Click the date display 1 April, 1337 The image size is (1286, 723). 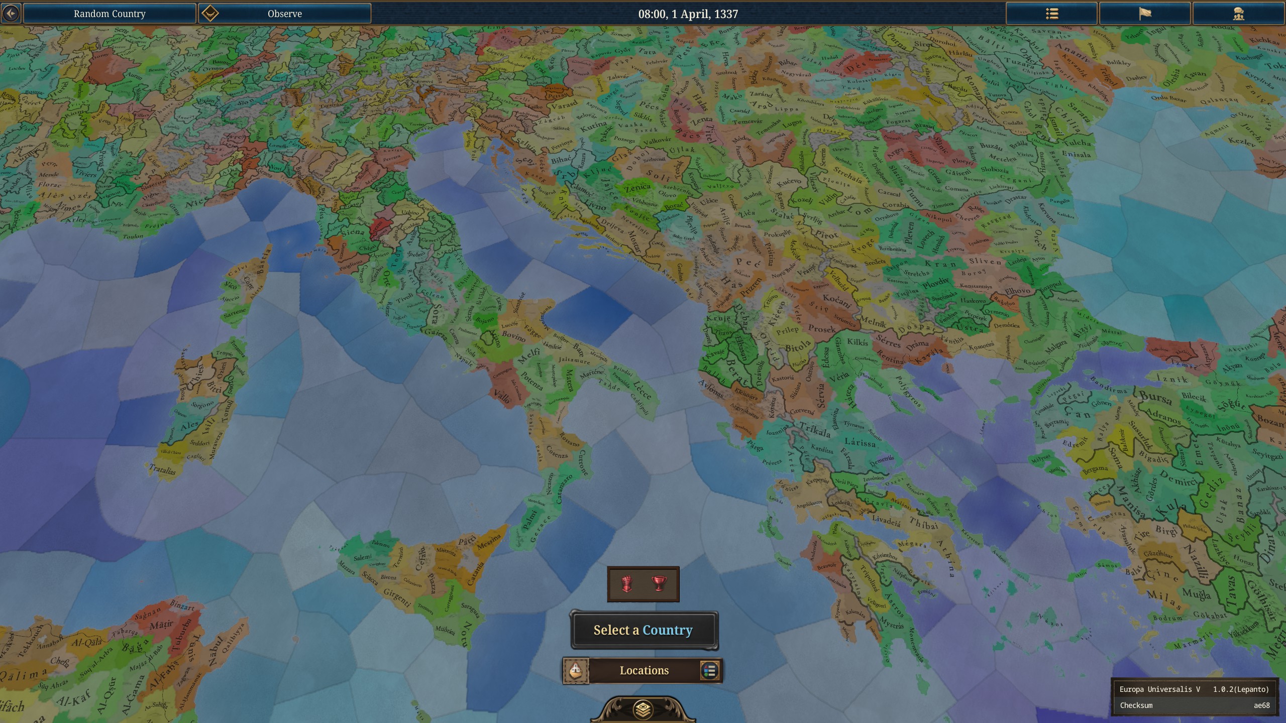[x=688, y=14]
